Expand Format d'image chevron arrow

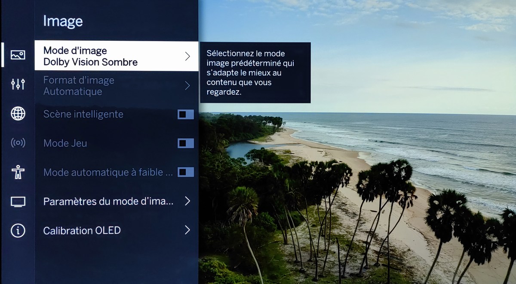(x=187, y=86)
